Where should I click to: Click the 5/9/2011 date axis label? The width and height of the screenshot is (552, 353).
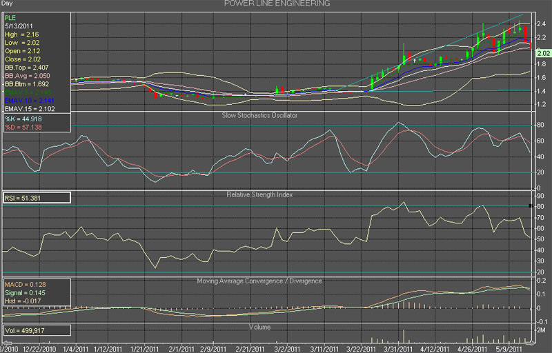509,349
